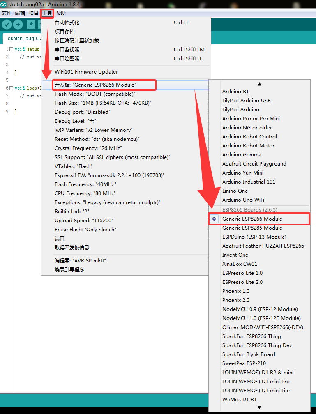
Task: Choose SweetPea ESP-210 board
Action: [x=259, y=363]
